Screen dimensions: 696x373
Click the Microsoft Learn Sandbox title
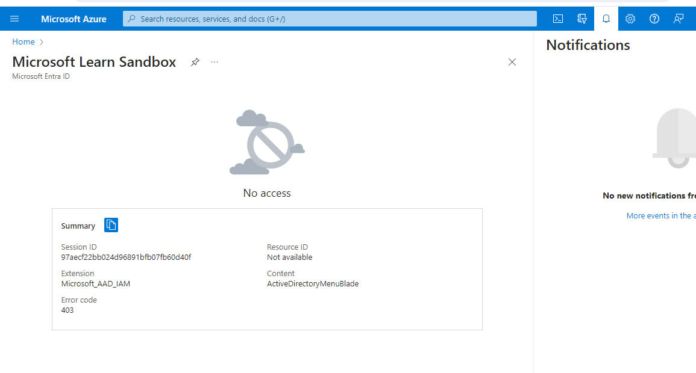94,61
